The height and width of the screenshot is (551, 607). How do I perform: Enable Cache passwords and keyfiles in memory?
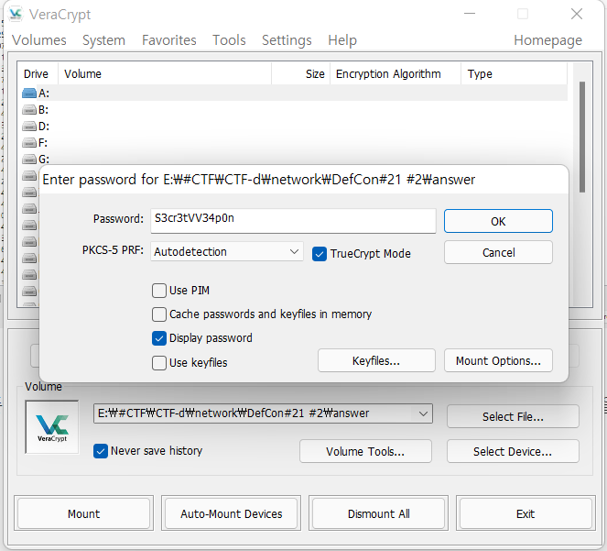point(159,314)
